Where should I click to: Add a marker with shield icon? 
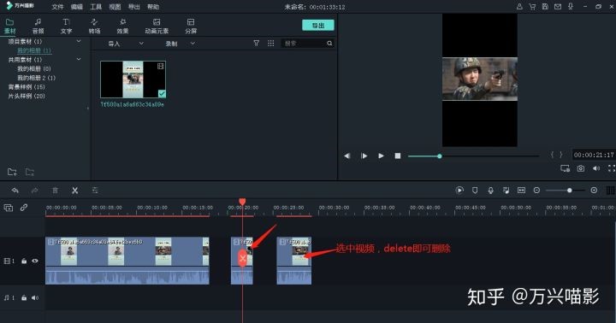coord(475,191)
